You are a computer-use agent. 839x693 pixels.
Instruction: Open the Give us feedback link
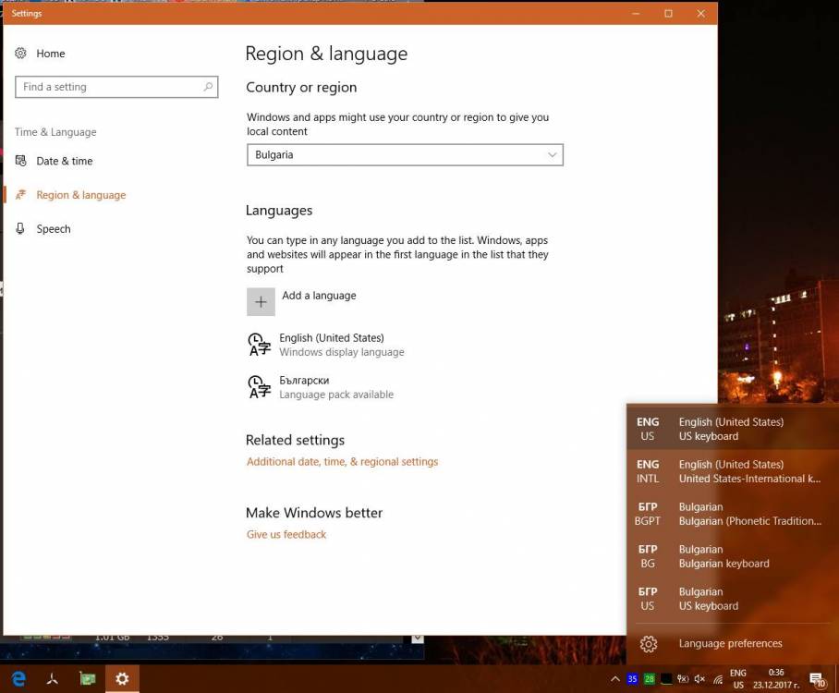[x=286, y=535]
